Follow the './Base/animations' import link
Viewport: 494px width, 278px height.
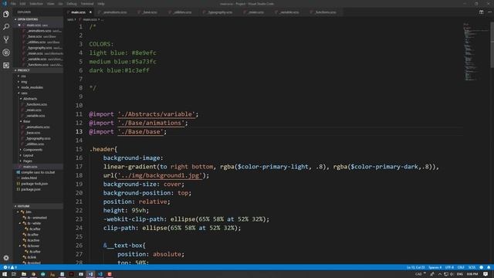tap(151, 123)
